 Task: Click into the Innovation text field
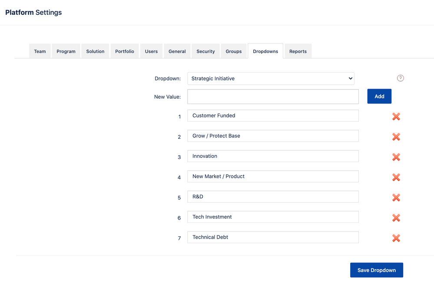[x=273, y=156]
